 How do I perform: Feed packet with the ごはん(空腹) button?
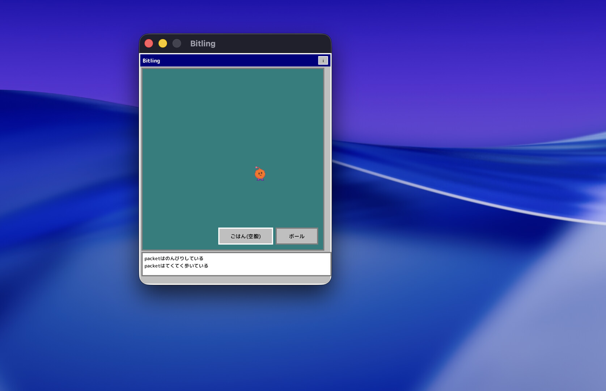point(246,236)
